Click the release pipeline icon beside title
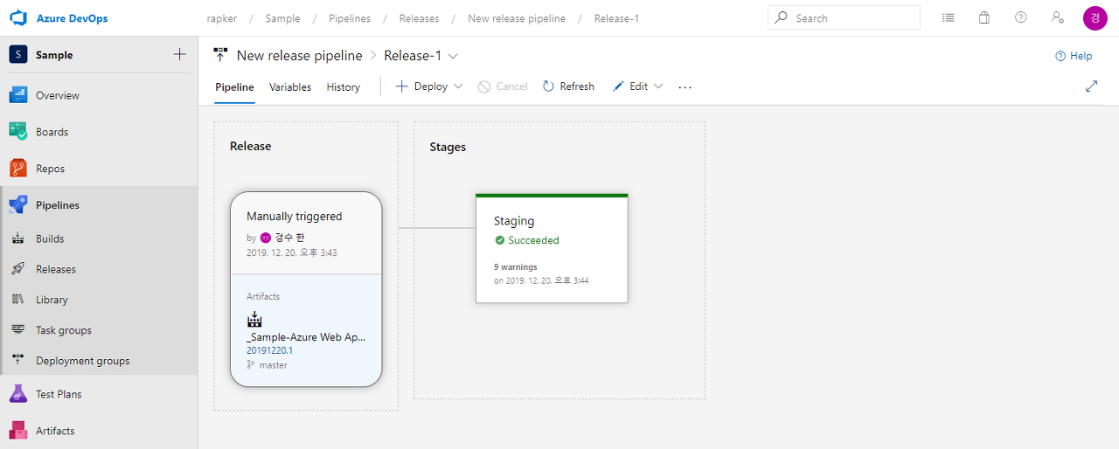This screenshot has height=449, width=1119. point(221,55)
